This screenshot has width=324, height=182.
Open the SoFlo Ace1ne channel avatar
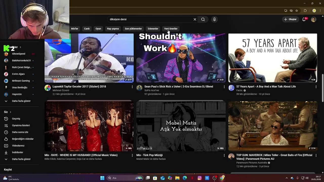139,88
